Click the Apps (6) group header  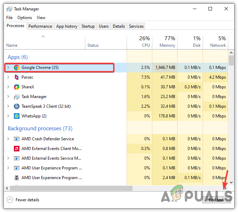click(x=18, y=57)
